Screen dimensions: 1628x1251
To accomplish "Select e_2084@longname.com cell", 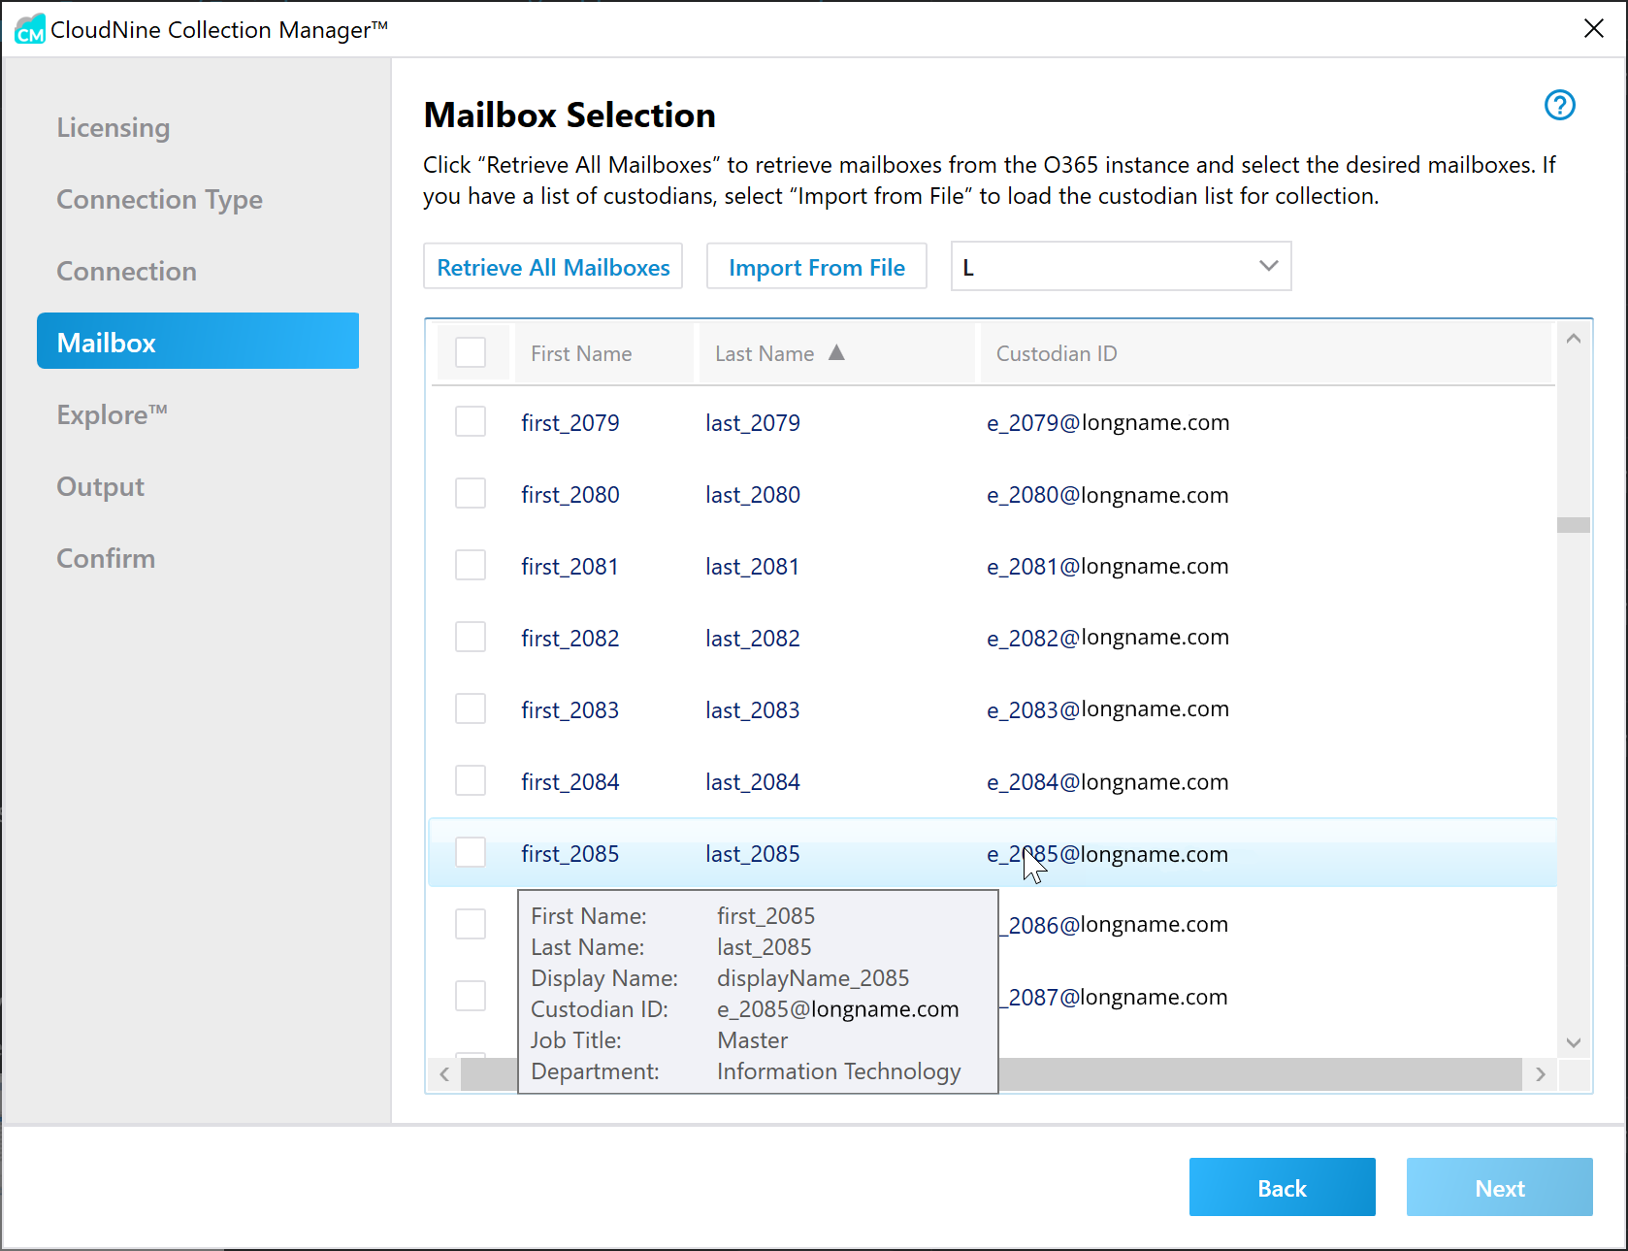I will pos(1108,782).
